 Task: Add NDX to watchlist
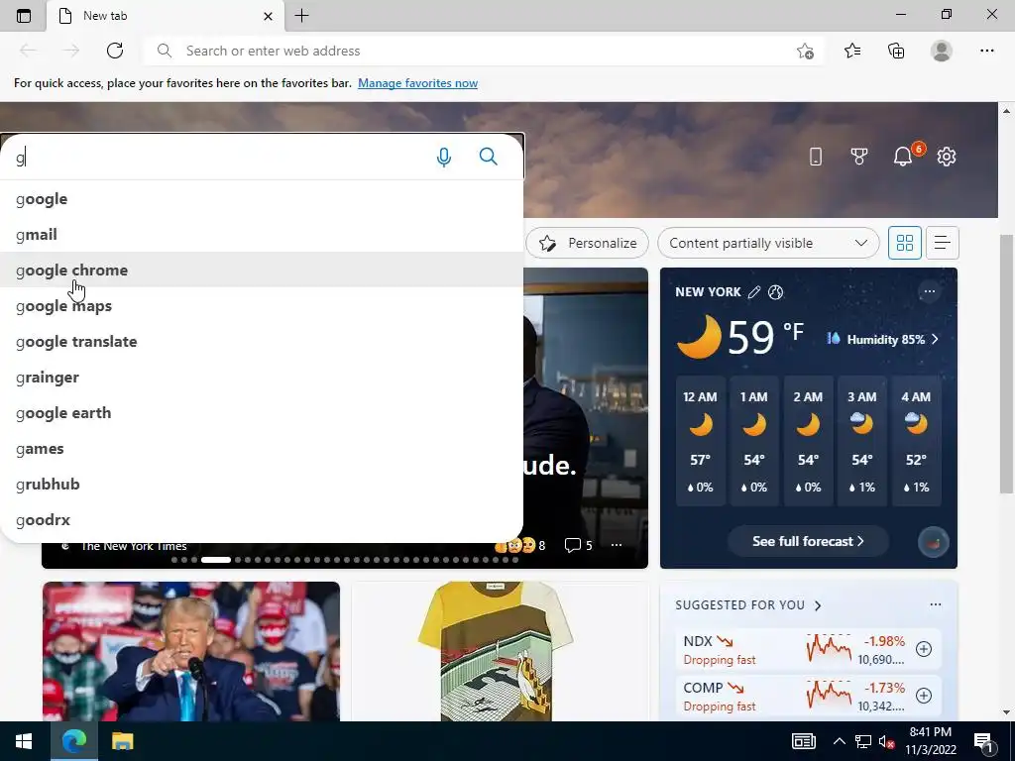point(924,648)
